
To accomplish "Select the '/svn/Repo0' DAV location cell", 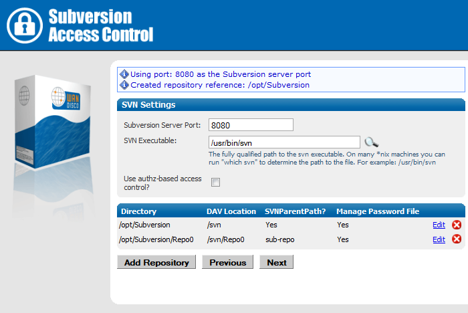I will pos(226,239).
